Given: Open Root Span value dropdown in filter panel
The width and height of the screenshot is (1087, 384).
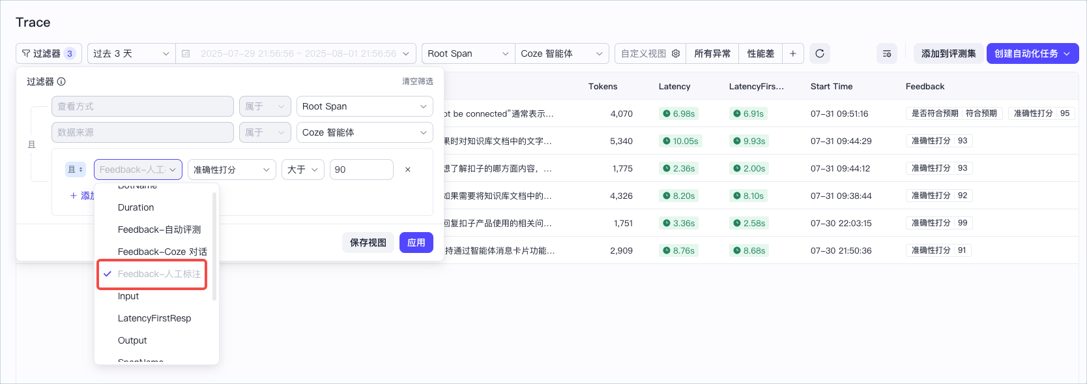Looking at the screenshot, I should click(365, 106).
